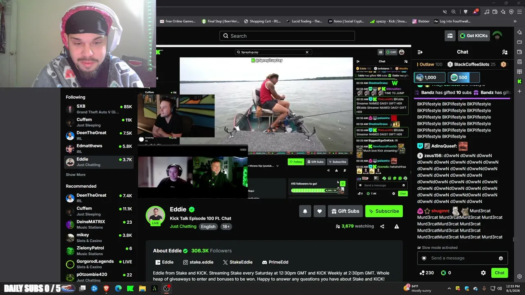Collapse the chat panel with arrow icon

point(420,52)
